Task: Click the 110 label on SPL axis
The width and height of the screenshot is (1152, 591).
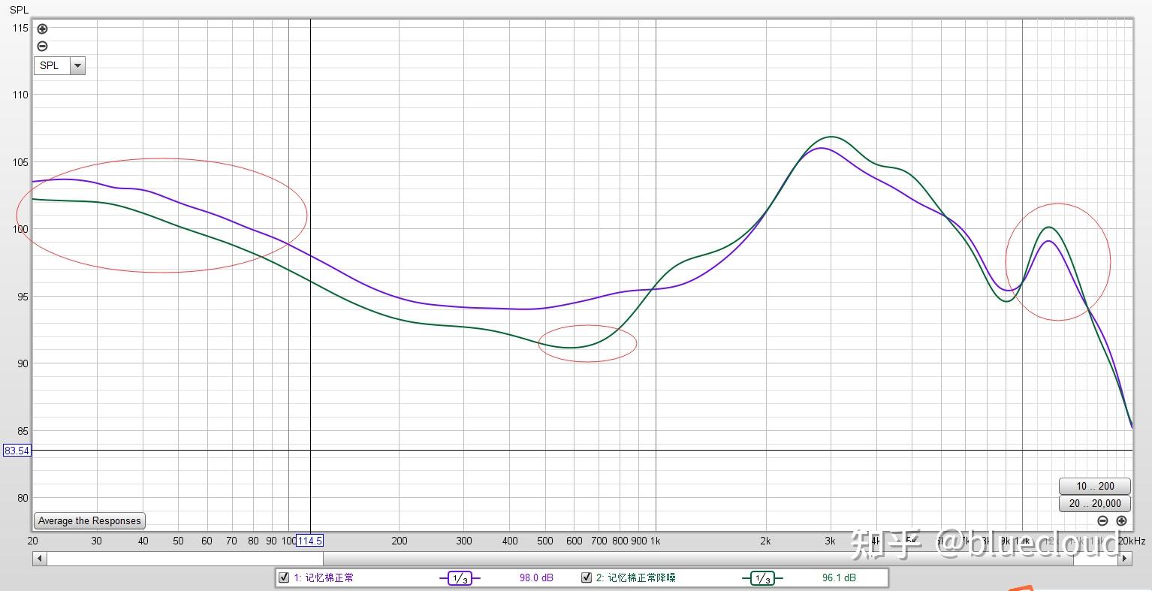Action: click(20, 95)
